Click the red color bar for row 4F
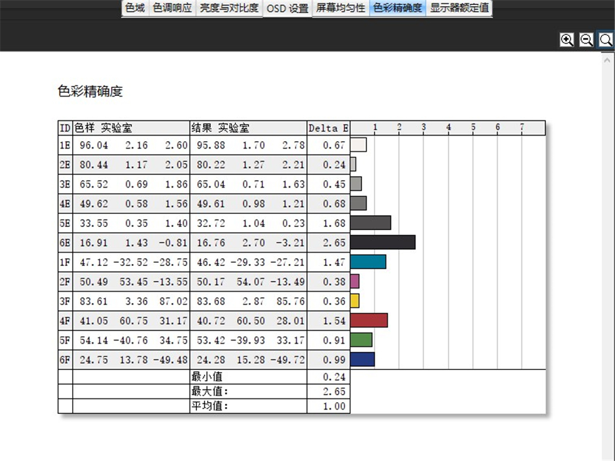Image resolution: width=615 pixels, height=461 pixels. click(x=369, y=321)
